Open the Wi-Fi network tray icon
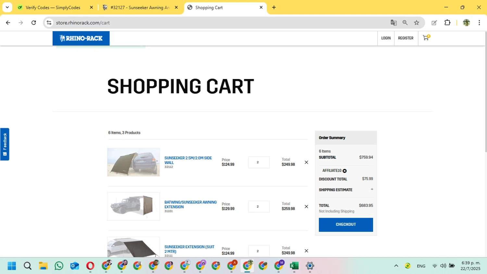Screen dimensions: 487x274 point(434,266)
